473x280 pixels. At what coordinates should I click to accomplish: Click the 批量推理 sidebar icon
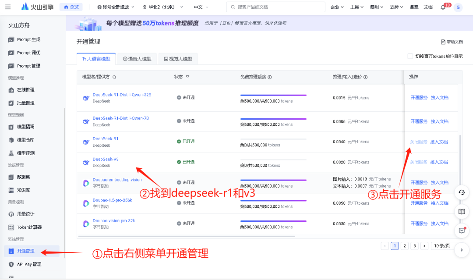[x=11, y=103]
